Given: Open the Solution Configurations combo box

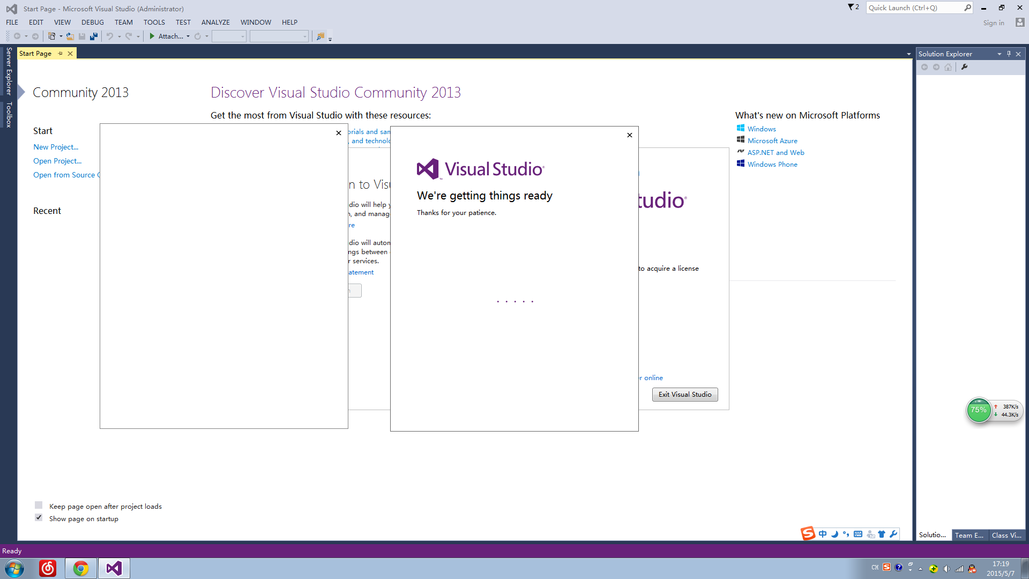Looking at the screenshot, I should click(229, 36).
